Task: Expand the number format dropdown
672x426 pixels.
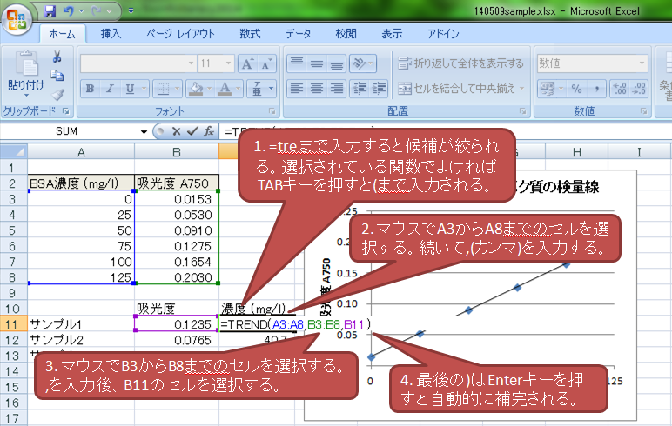Action: click(x=646, y=63)
